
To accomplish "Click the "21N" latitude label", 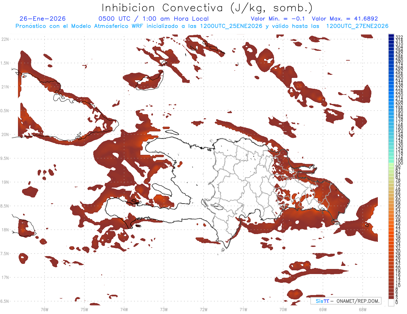I will pos(5,87).
